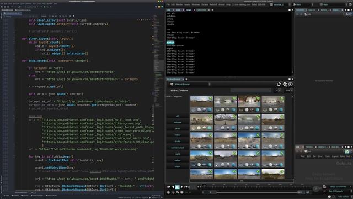Open the File menu in Houdini
The height and width of the screenshot is (199, 353).
click(x=168, y=4)
